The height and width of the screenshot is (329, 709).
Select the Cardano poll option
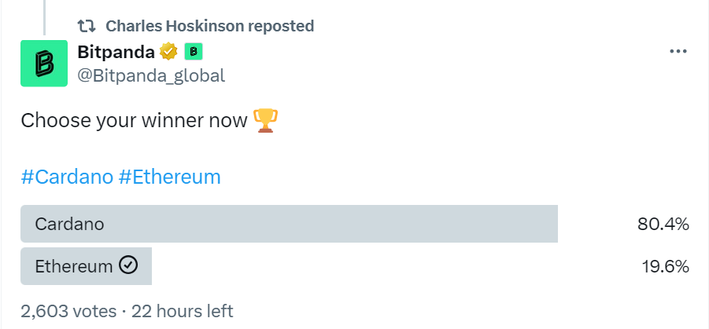(289, 224)
